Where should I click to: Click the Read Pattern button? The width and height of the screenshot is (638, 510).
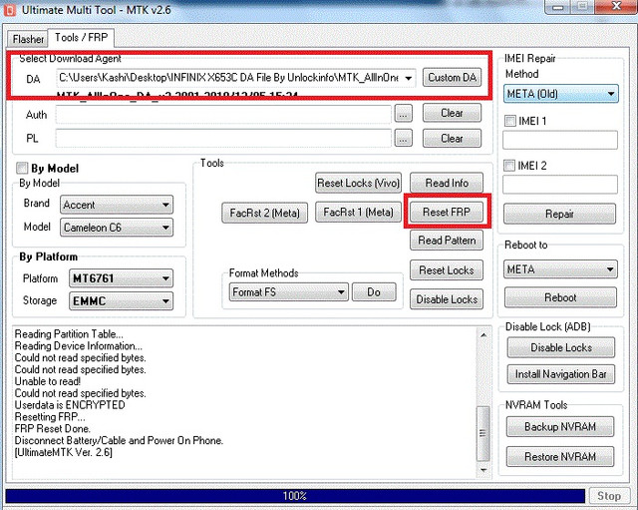(x=447, y=241)
